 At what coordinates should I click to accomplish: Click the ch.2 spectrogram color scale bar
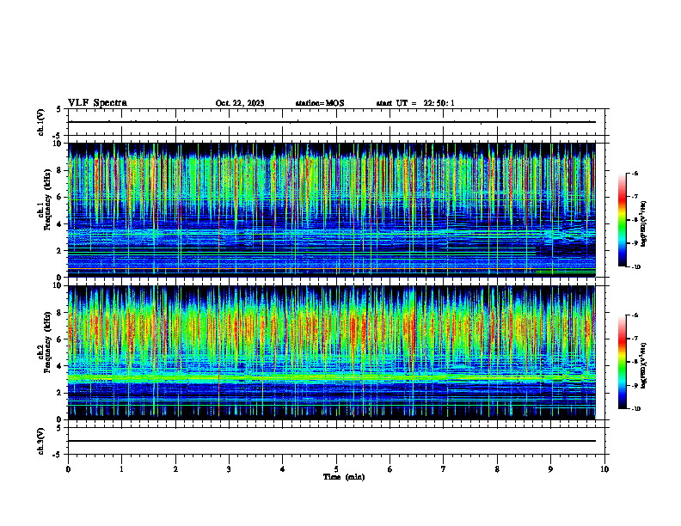tap(622, 362)
